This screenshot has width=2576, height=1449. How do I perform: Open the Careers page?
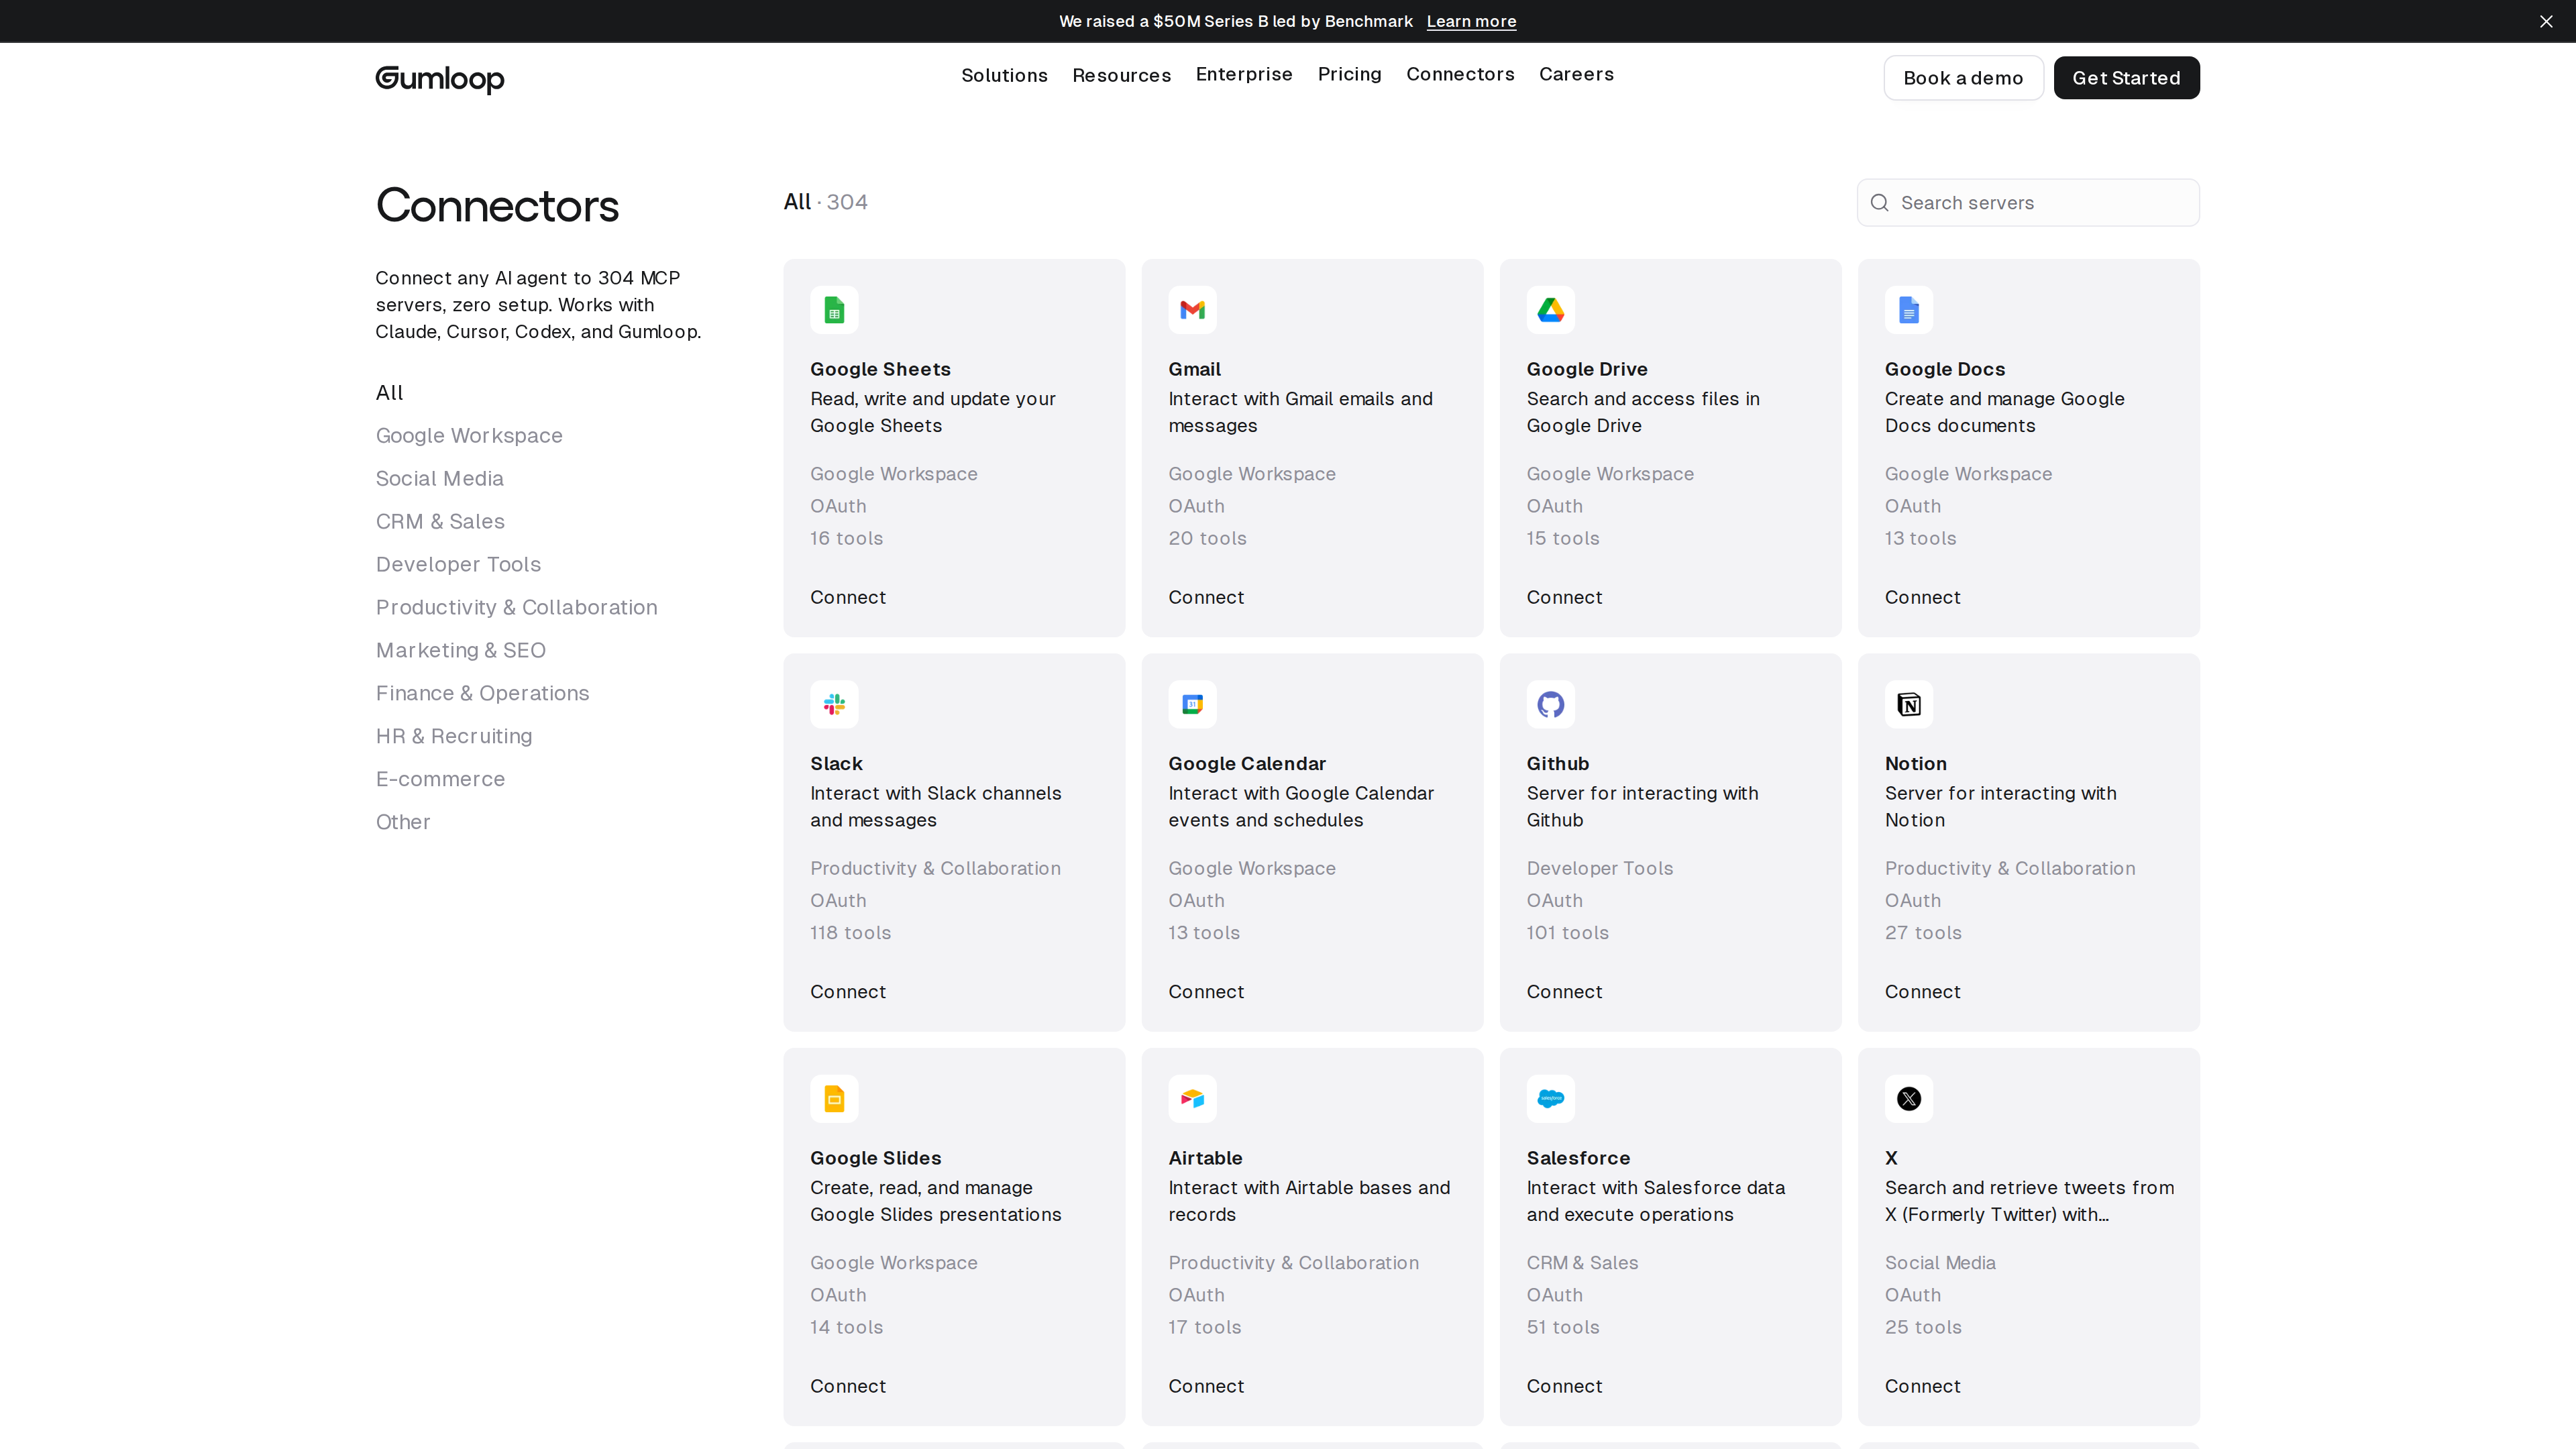pos(1576,74)
